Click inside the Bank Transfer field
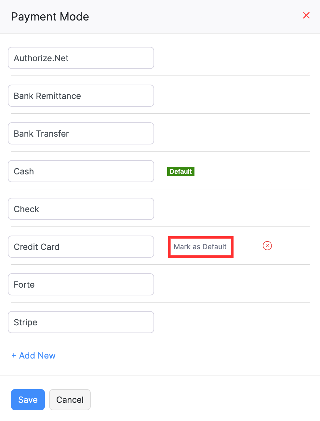320x421 pixels. coord(81,133)
